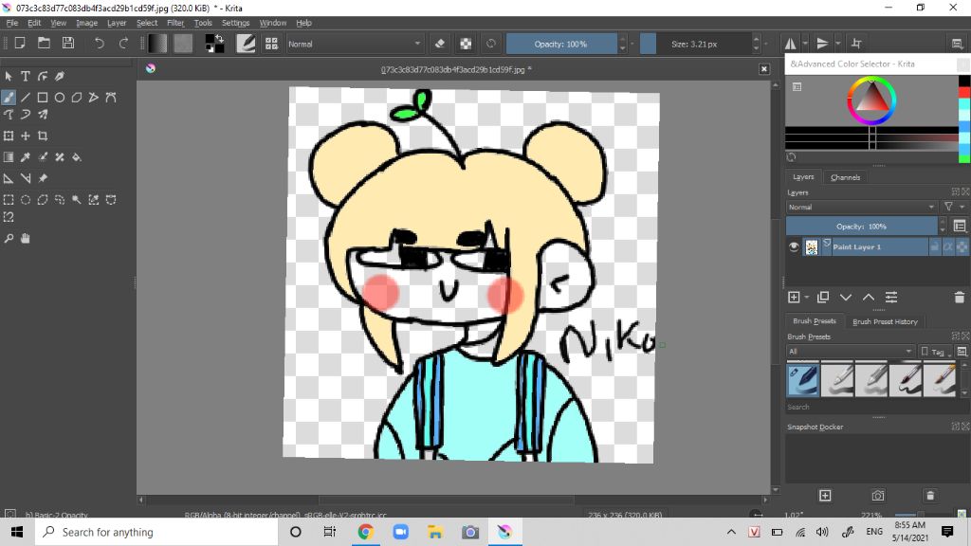Select the Rectangular Selection tool
971x546 pixels.
9,200
